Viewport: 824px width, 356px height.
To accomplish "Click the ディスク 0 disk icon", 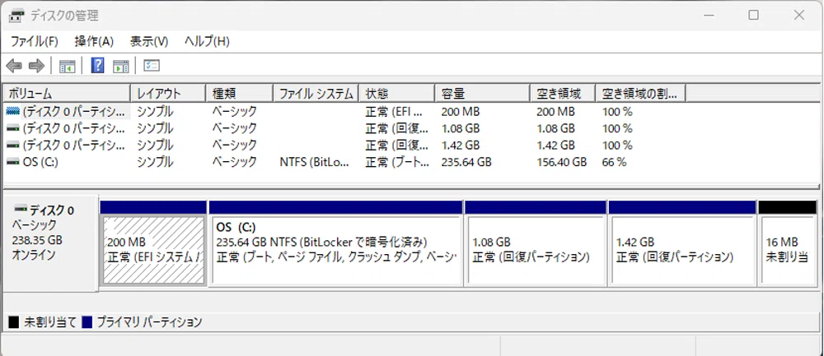I will [x=21, y=209].
